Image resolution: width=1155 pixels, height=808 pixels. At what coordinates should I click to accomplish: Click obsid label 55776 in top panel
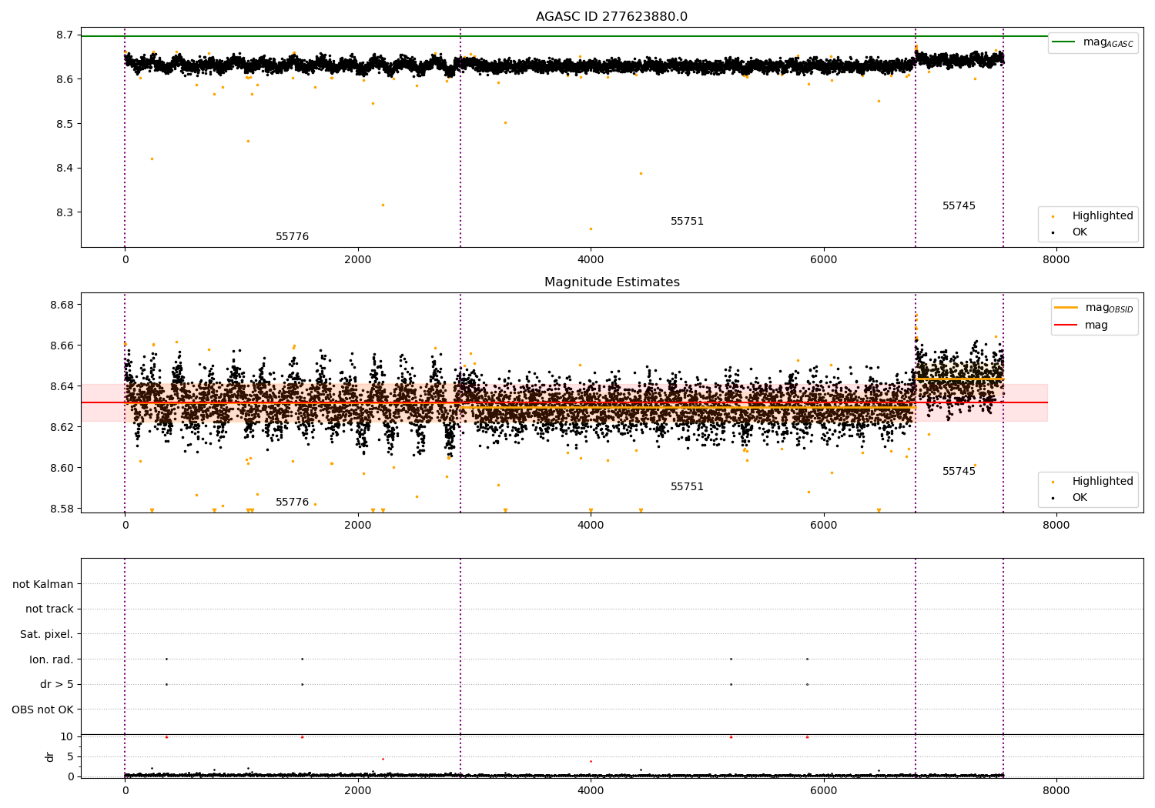(x=292, y=237)
